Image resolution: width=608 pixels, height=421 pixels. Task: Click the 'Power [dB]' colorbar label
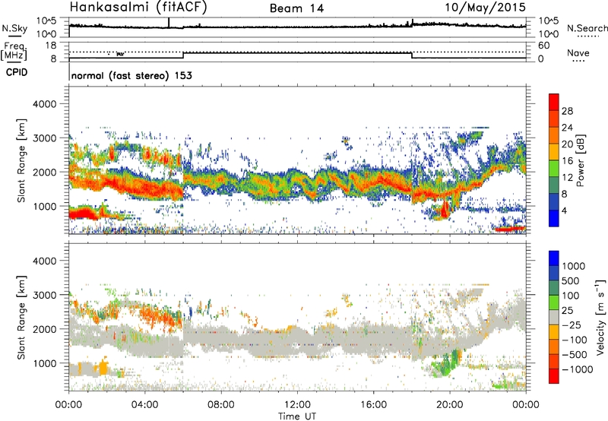point(580,160)
